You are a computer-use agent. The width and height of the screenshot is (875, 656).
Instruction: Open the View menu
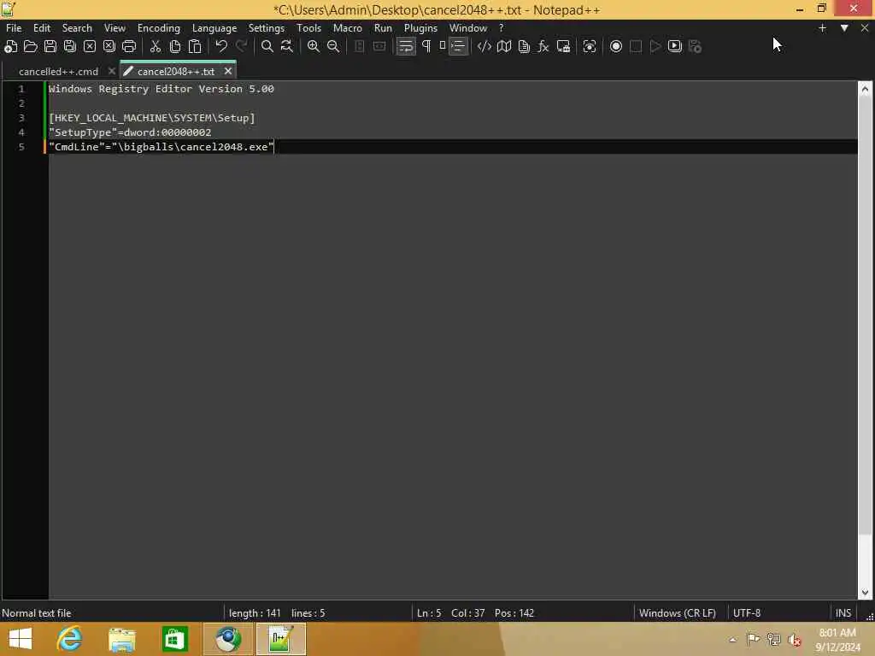(x=115, y=28)
